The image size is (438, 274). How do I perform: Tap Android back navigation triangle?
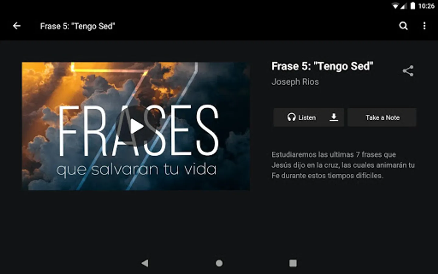coord(145,263)
